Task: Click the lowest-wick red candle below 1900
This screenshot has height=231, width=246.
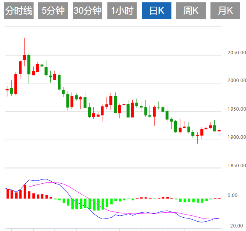Action: pos(197,136)
